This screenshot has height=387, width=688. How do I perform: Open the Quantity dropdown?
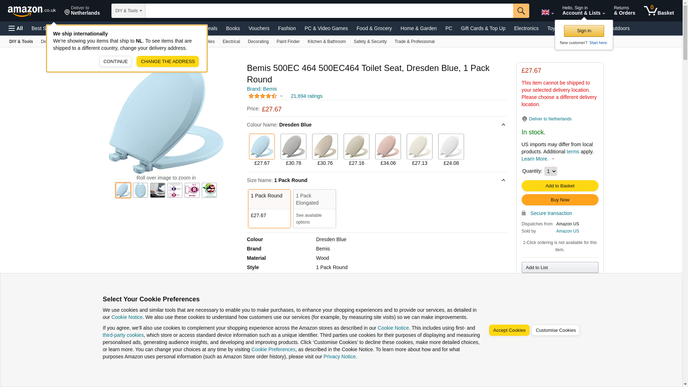pos(550,171)
